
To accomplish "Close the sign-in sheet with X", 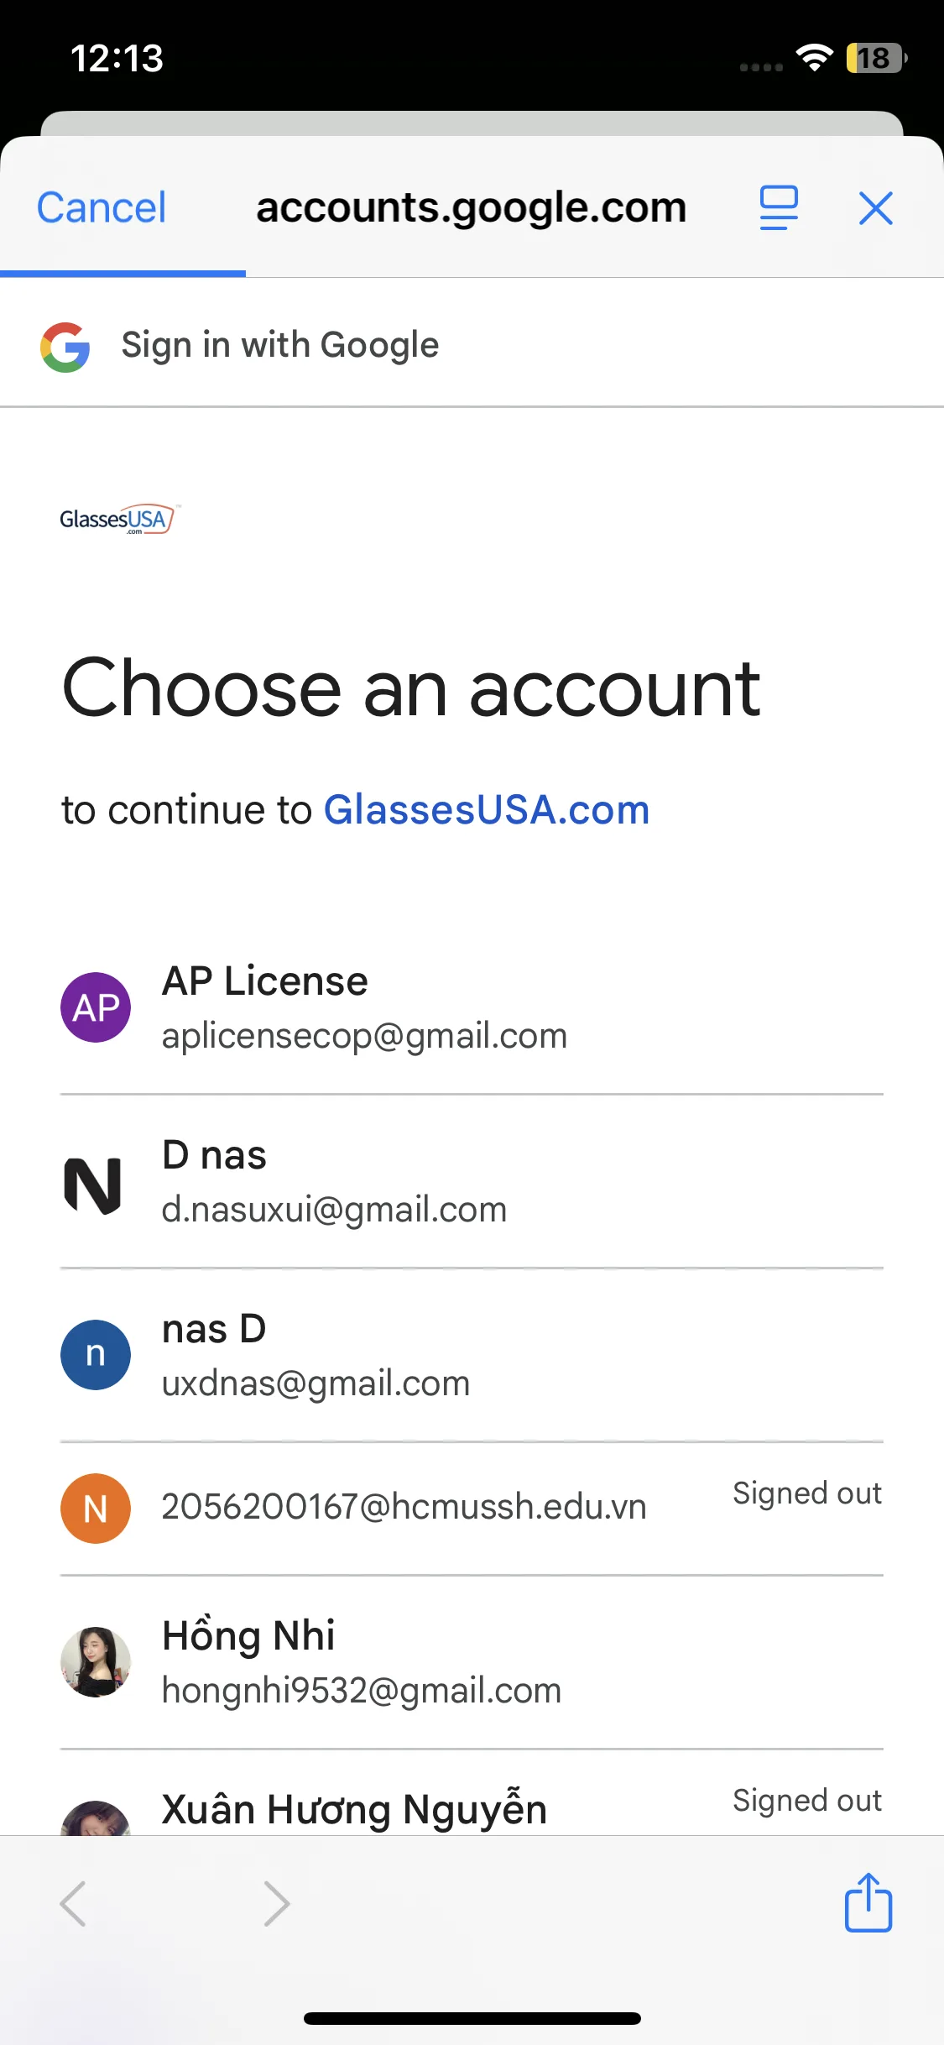I will pyautogui.click(x=875, y=207).
